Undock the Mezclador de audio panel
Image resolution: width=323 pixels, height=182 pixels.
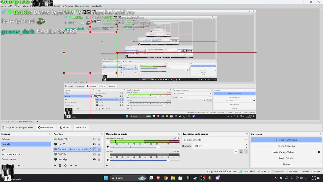[179, 134]
